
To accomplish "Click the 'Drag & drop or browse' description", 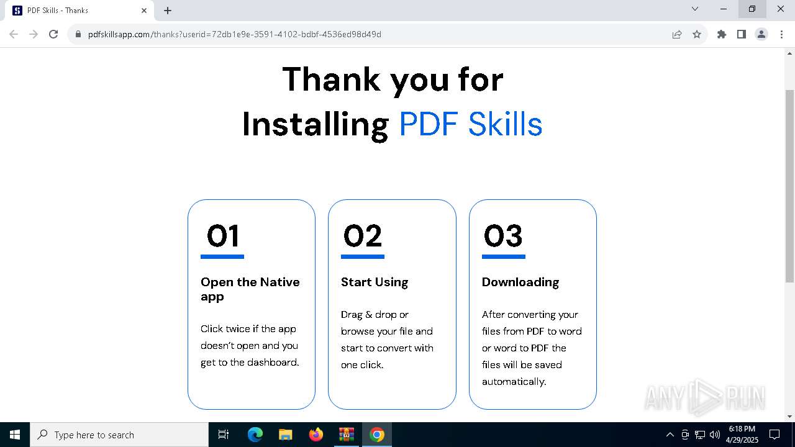I will [x=387, y=340].
